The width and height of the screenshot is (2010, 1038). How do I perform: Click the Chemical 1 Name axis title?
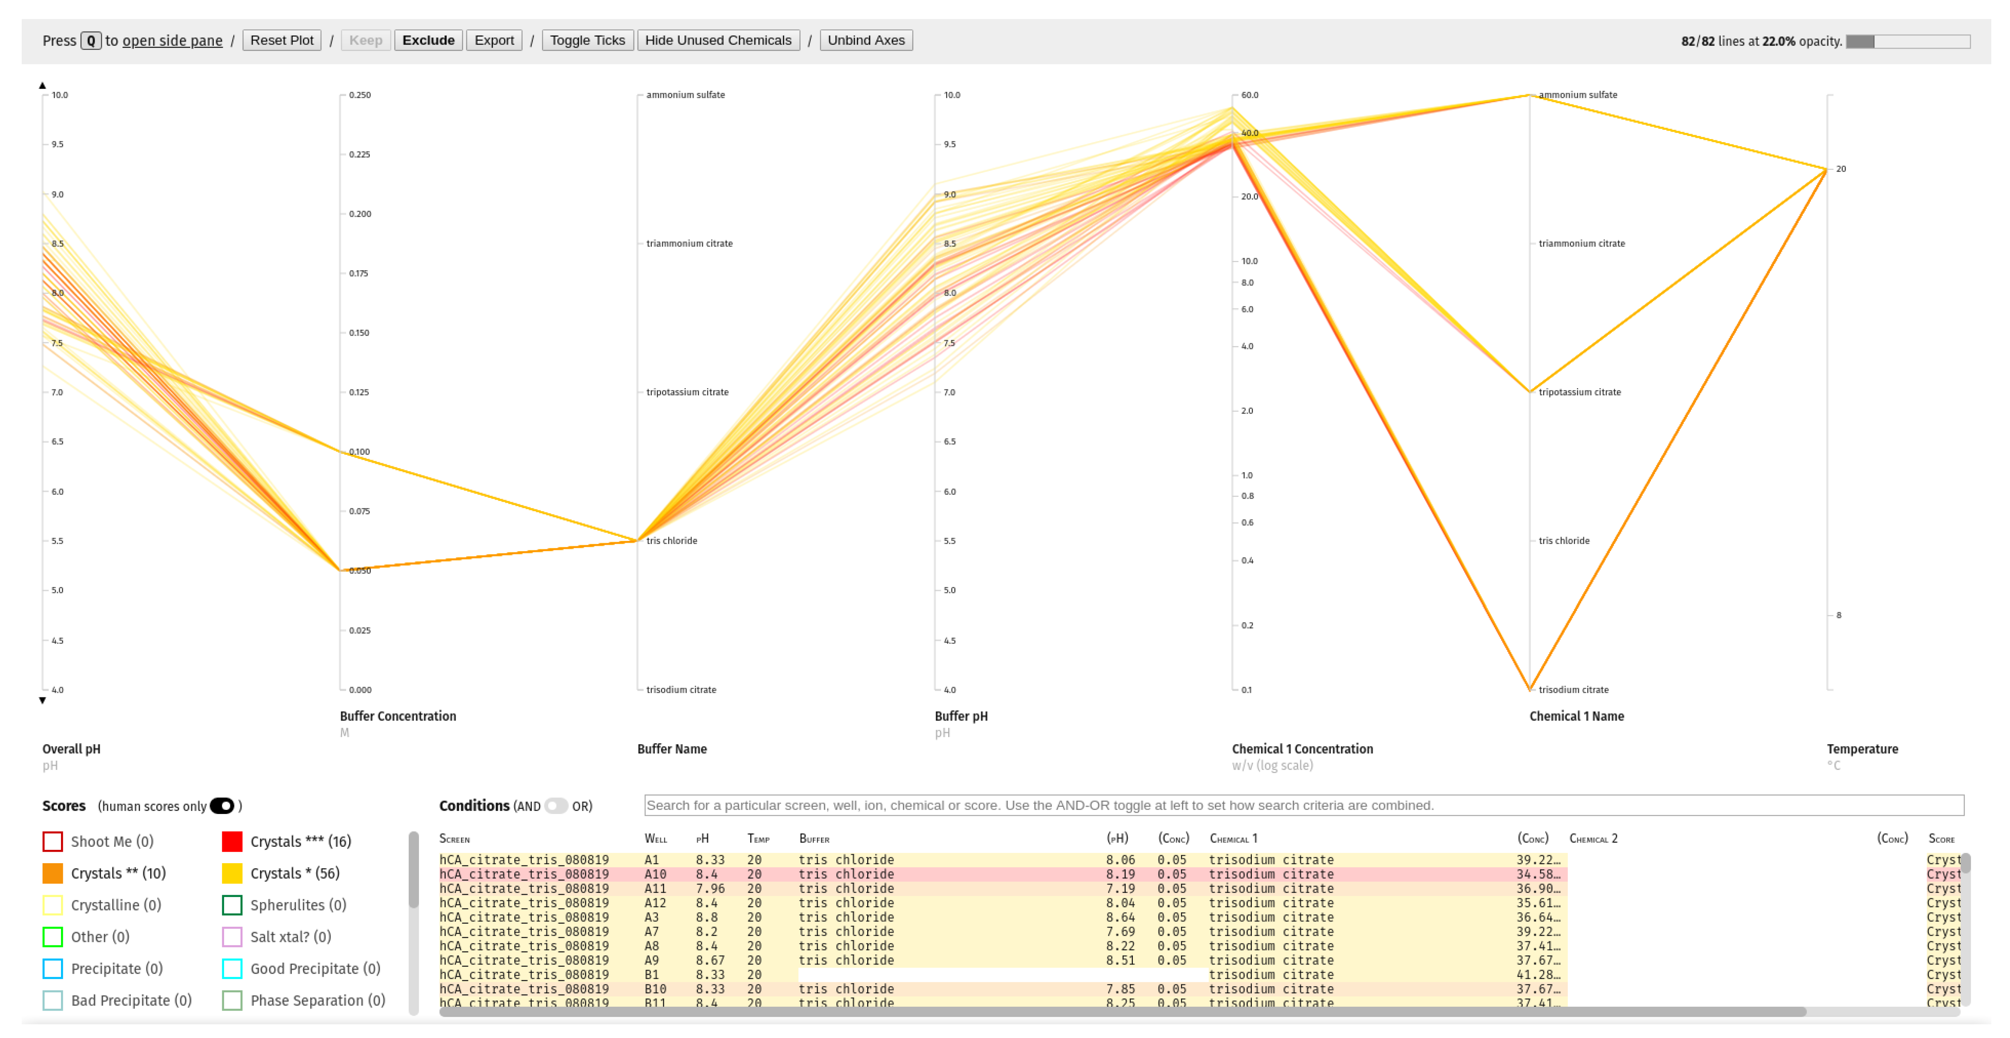click(1576, 717)
